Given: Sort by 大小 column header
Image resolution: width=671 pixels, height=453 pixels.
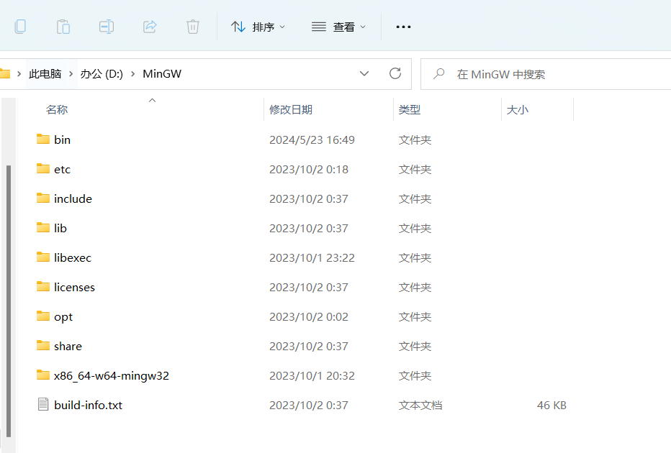Looking at the screenshot, I should point(518,110).
